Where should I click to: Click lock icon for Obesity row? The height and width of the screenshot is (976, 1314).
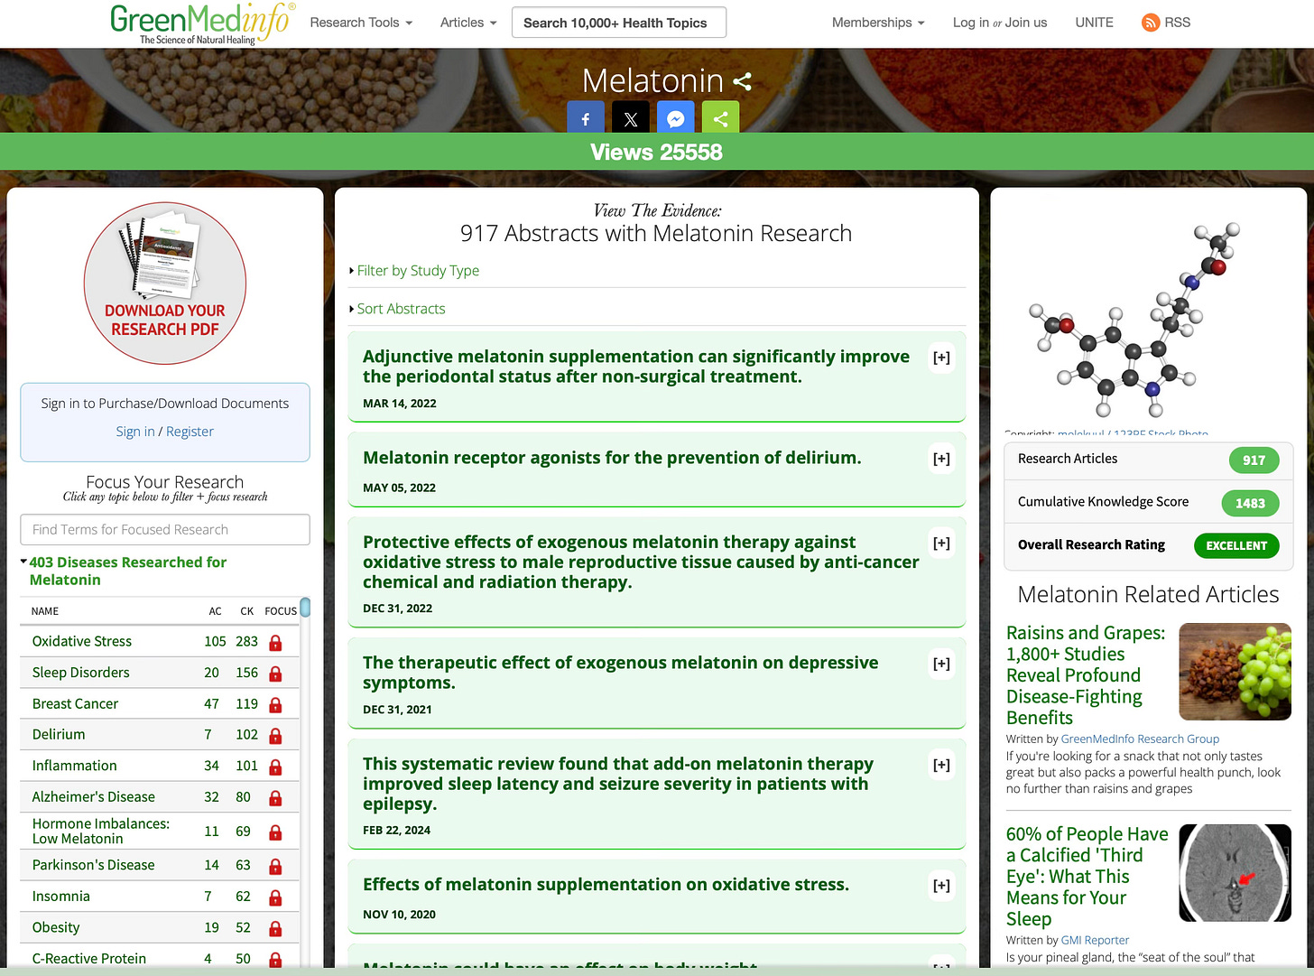tap(275, 929)
